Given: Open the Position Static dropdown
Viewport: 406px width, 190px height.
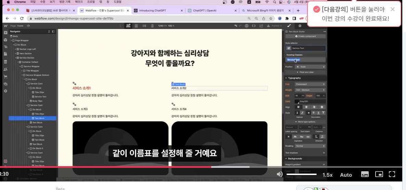Looking at the screenshot, I should tap(310, 67).
